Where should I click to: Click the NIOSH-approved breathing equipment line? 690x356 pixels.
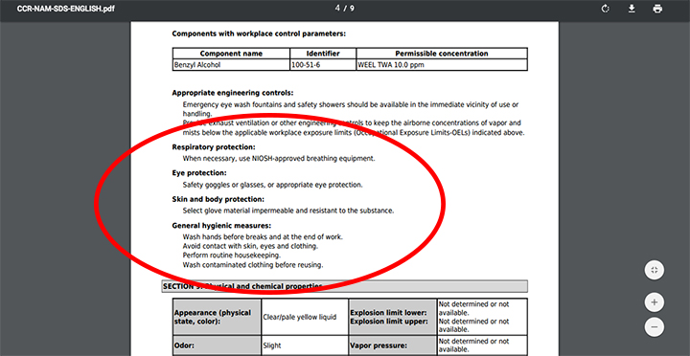(279, 158)
